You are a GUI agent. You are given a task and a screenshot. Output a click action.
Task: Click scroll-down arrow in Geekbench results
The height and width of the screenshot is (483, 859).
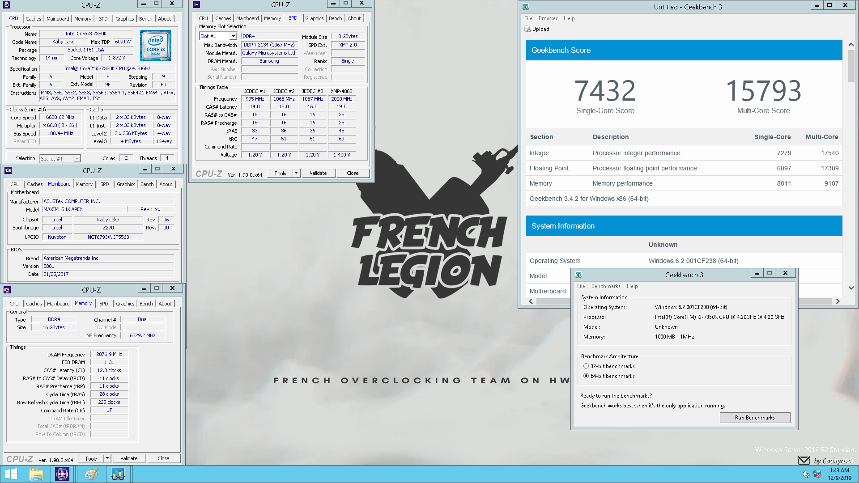tap(850, 288)
